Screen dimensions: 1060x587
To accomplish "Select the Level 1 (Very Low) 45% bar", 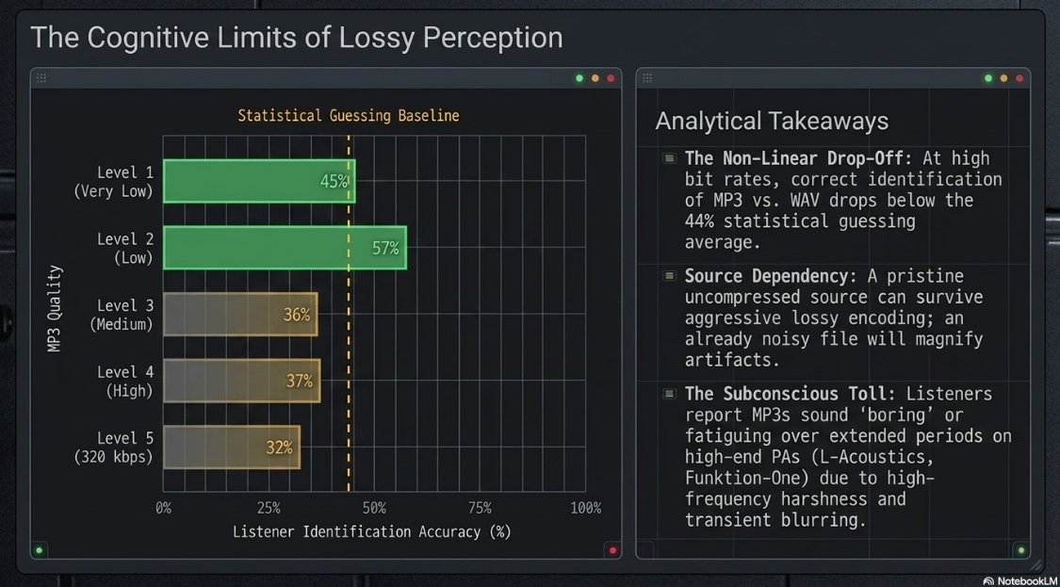I will point(259,181).
